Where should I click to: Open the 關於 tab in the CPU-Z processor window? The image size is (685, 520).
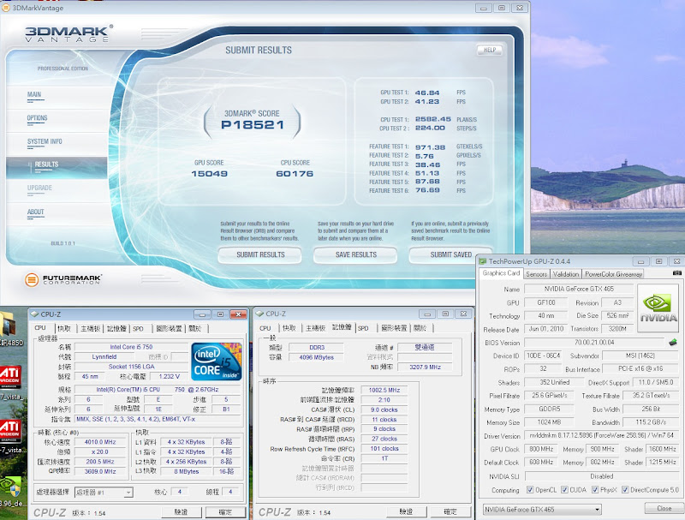click(x=195, y=328)
